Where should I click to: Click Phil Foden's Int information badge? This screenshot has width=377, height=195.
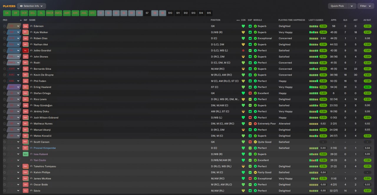[25, 81]
